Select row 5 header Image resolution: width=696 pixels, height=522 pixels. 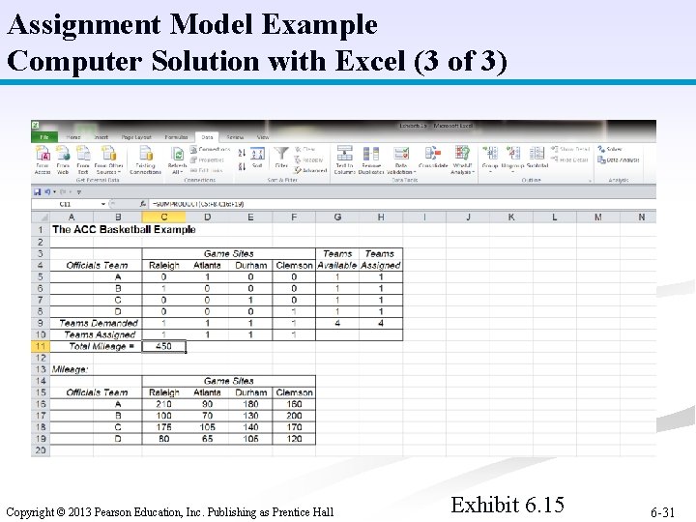41,277
